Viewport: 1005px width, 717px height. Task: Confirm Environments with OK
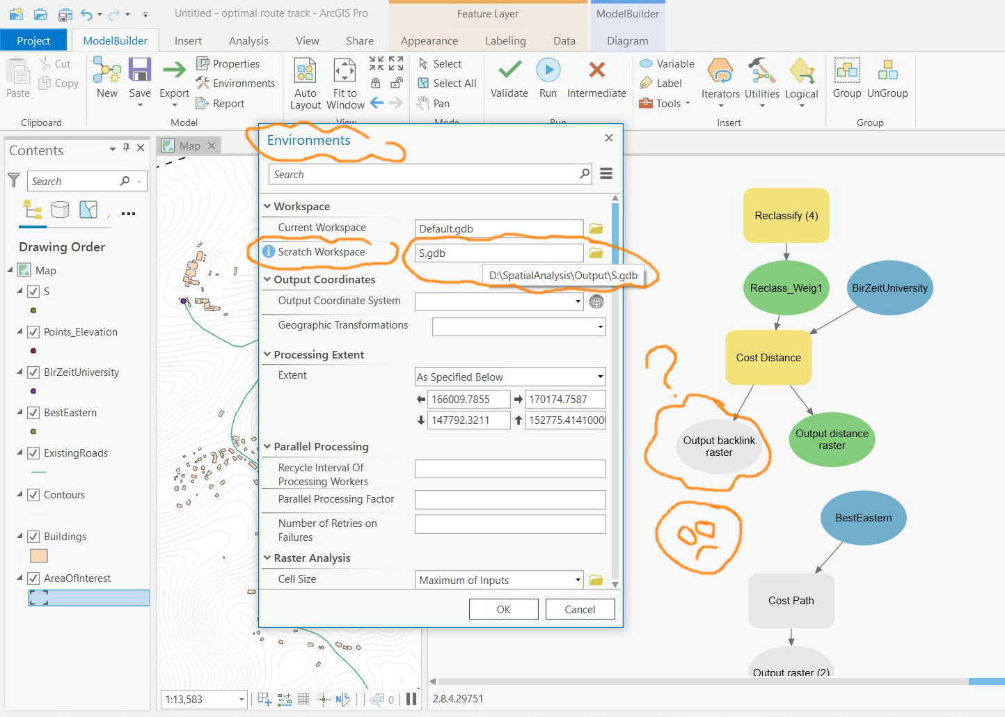pos(503,609)
